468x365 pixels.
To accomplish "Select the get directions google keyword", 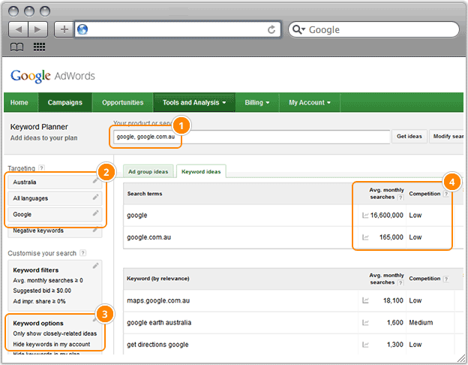I will click(x=157, y=345).
